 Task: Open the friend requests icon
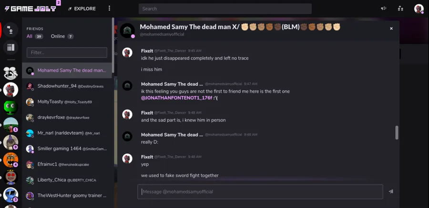click(x=400, y=9)
